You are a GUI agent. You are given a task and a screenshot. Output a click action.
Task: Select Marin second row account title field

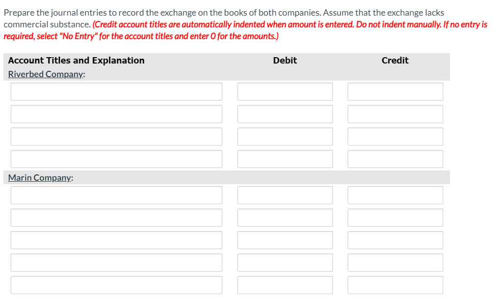click(116, 218)
